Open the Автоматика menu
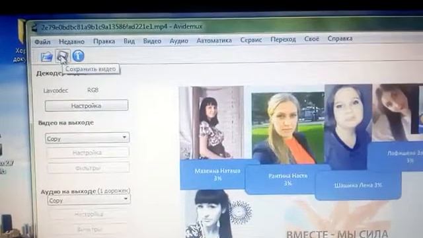 pyautogui.click(x=214, y=40)
